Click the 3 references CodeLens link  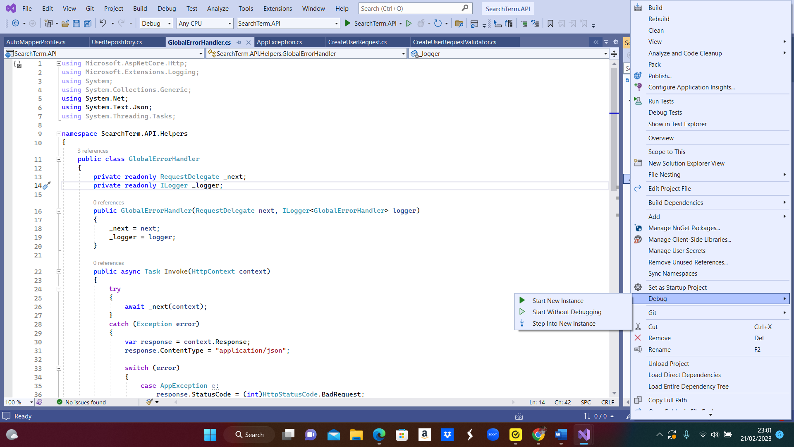pos(93,151)
